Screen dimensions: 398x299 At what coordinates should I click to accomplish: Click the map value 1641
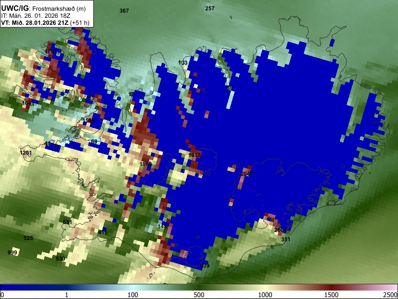coord(28,103)
